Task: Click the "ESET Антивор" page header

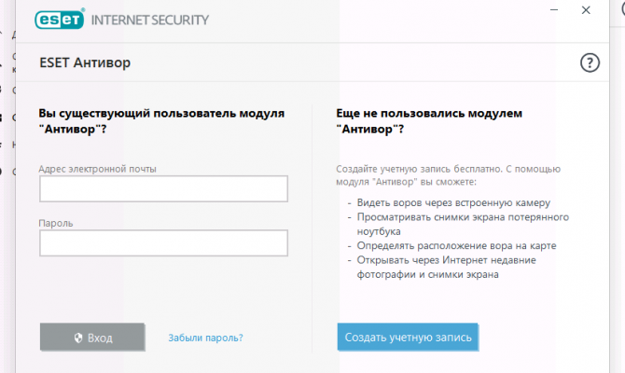Action: pyautogui.click(x=85, y=62)
